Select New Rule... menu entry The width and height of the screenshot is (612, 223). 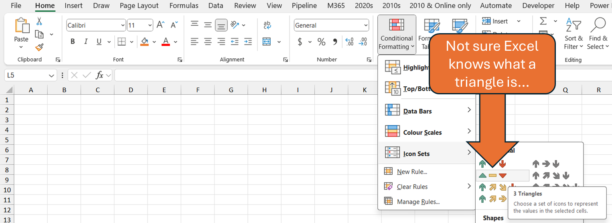[427, 171]
